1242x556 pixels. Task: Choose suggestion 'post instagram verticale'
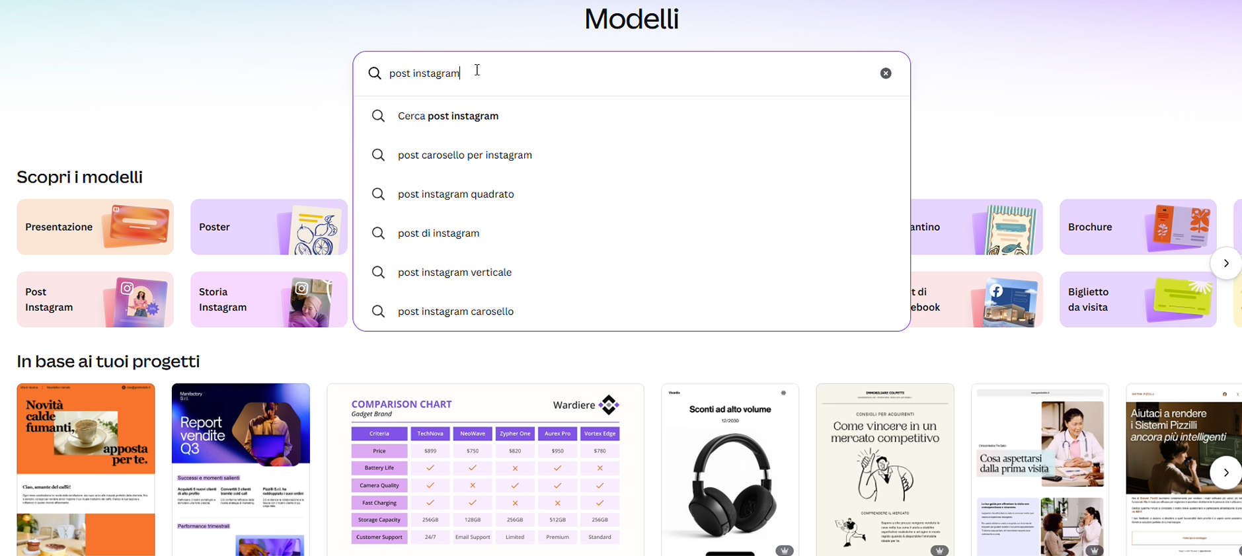631,272
